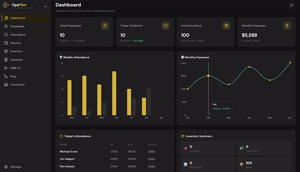Click the Jim Halpert row name
Image resolution: width=300 pixels, height=172 pixels.
(67, 159)
